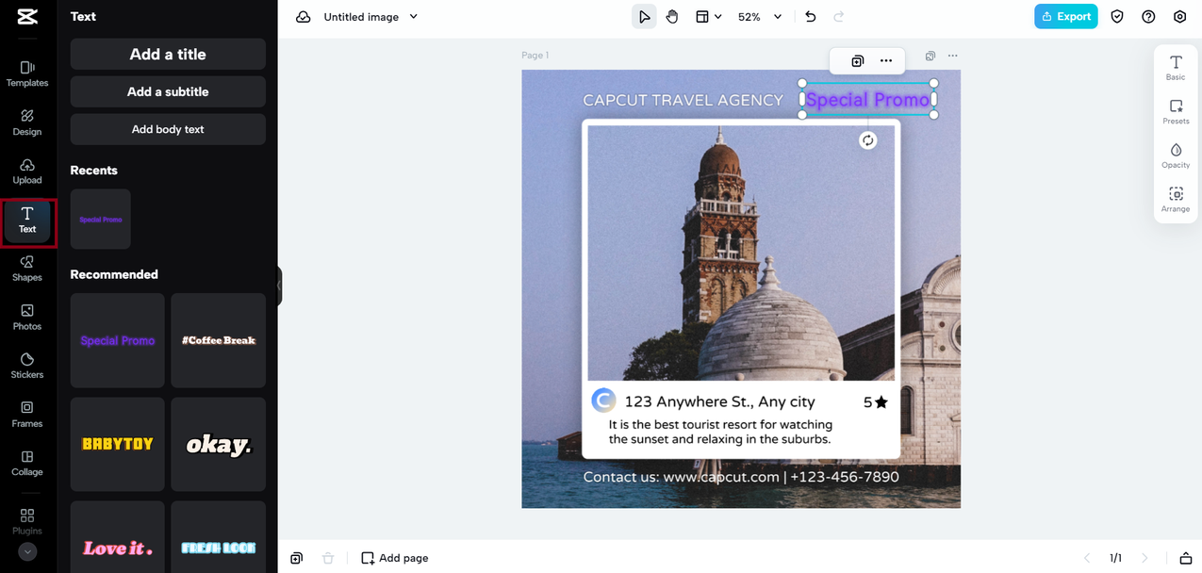1202x573 pixels.
Task: Click the undo arrow
Action: pyautogui.click(x=811, y=17)
